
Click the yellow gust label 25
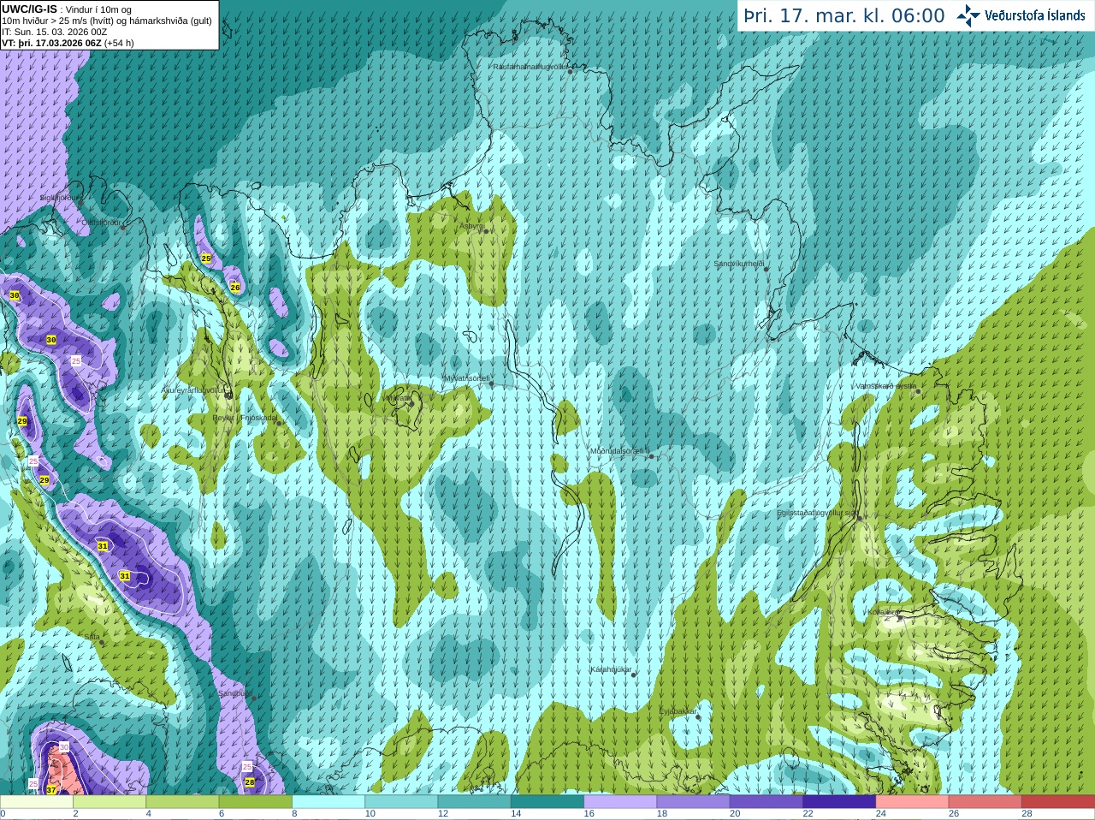[206, 258]
